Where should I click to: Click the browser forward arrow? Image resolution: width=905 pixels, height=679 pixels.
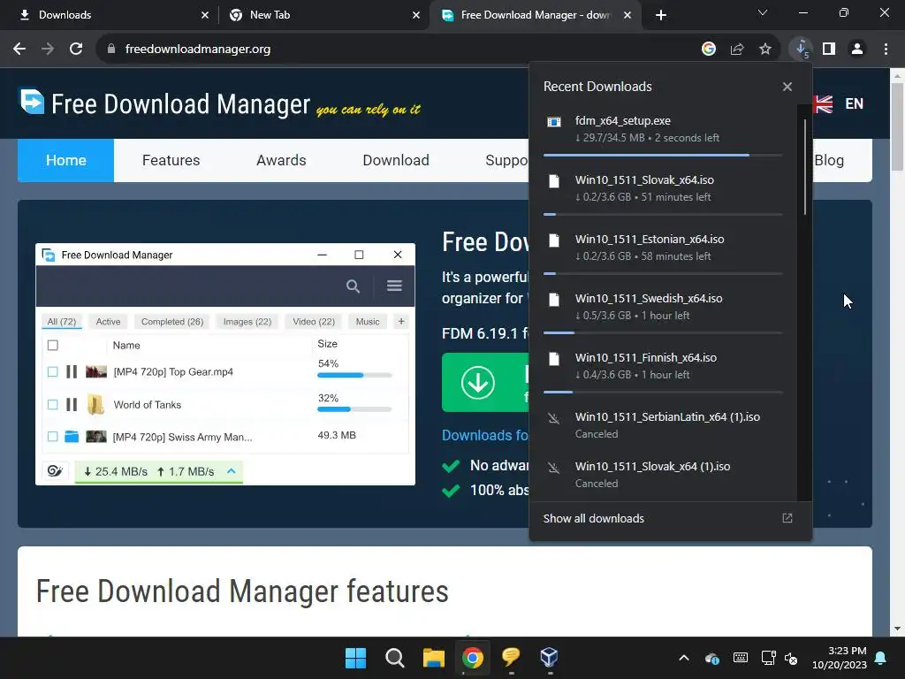pos(48,50)
